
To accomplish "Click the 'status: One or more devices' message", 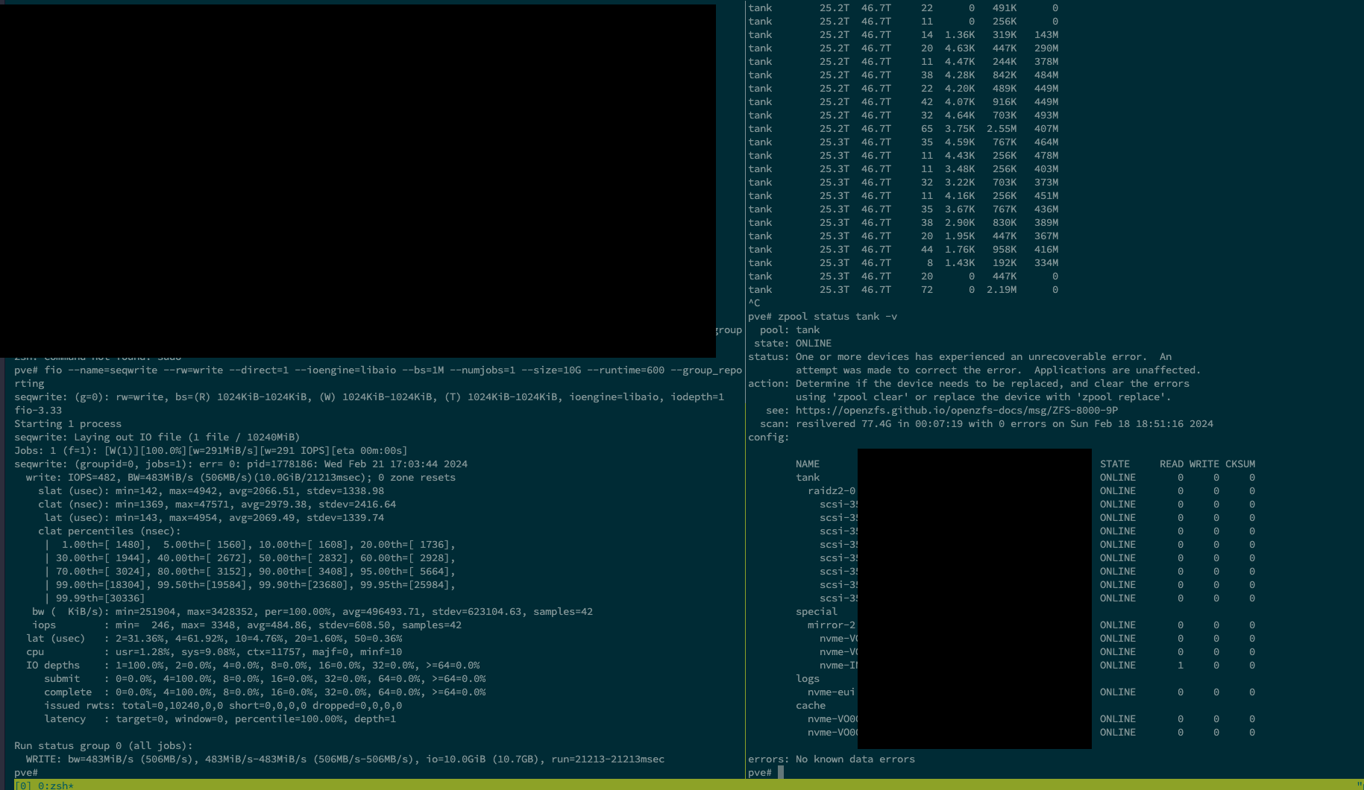I will 975,363.
